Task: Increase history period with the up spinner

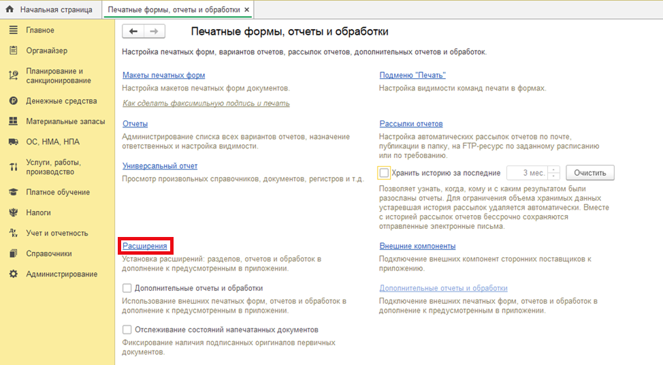Action: pyautogui.click(x=553, y=170)
